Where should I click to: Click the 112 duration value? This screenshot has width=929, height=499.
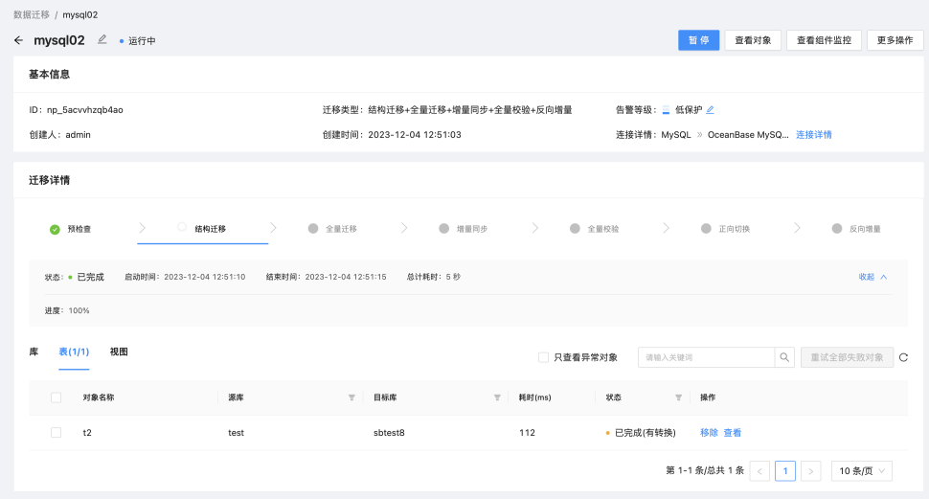(x=527, y=433)
